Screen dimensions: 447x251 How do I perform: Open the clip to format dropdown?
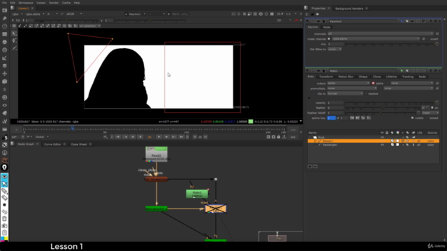(345, 93)
